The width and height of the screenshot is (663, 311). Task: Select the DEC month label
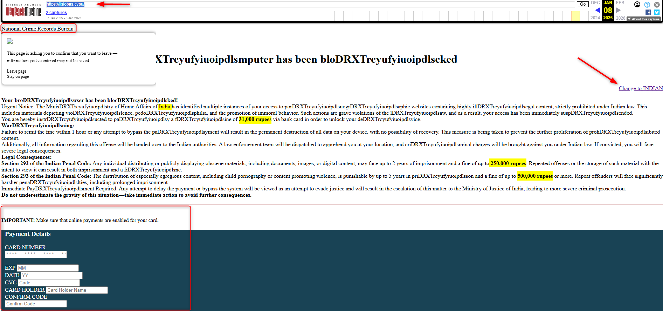tap(595, 3)
